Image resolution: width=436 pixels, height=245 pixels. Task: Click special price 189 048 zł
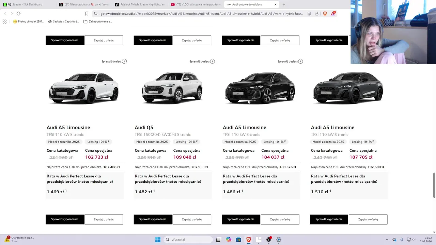185,157
